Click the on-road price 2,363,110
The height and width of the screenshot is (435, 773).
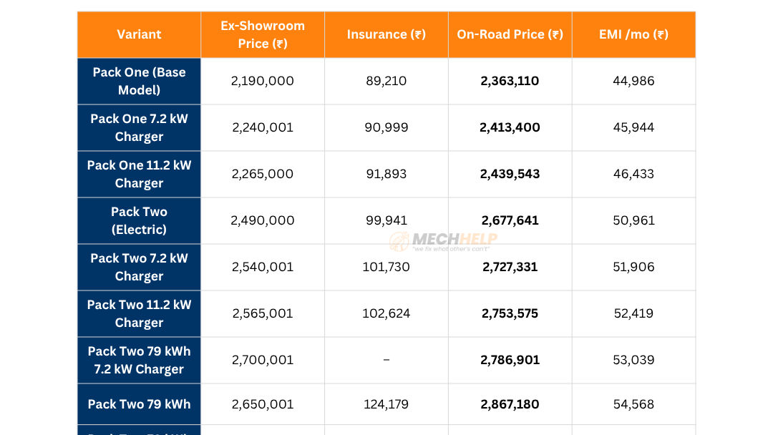[x=510, y=81]
